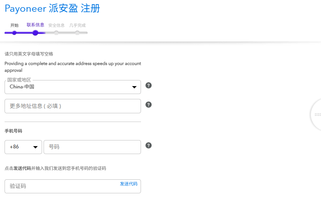Screen dimensions: 321x202
Task: Click the first progress dot under 开始
Action: point(14,33)
